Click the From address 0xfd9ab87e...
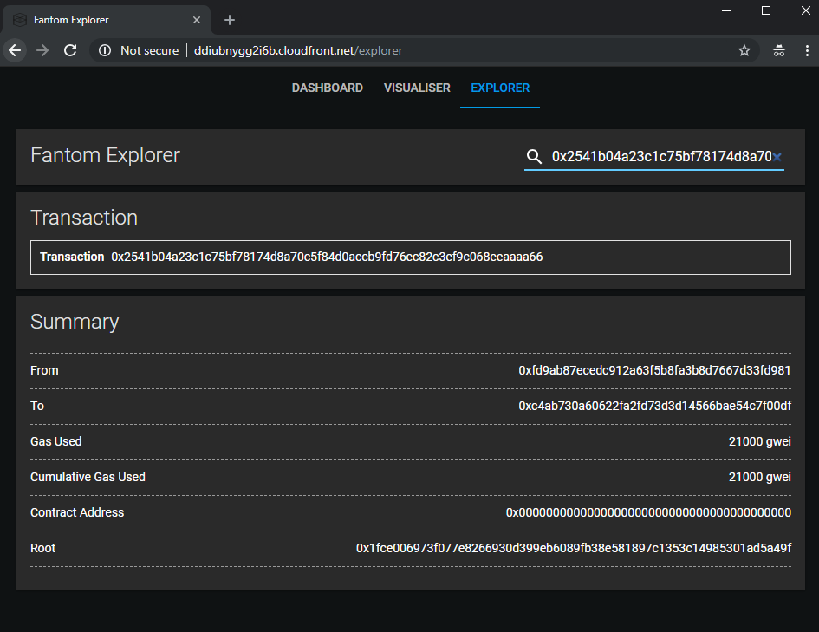This screenshot has height=632, width=819. [x=654, y=370]
